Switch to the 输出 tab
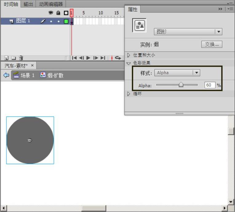This screenshot has height=212, width=235. 29,4
